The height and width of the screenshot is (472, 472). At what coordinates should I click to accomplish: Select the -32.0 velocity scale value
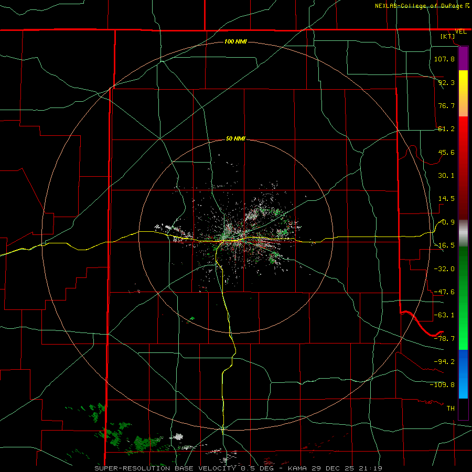click(444, 269)
